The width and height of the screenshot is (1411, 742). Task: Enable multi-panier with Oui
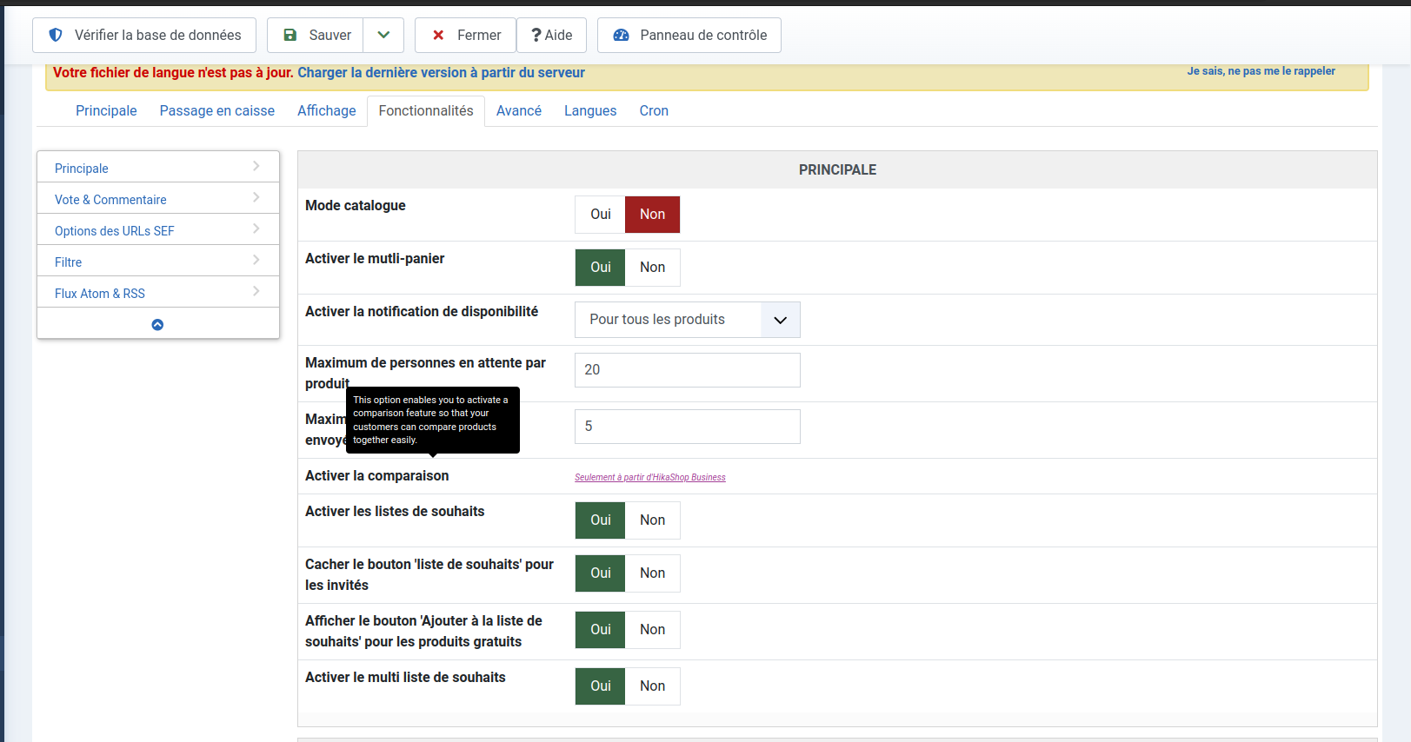[x=600, y=268]
